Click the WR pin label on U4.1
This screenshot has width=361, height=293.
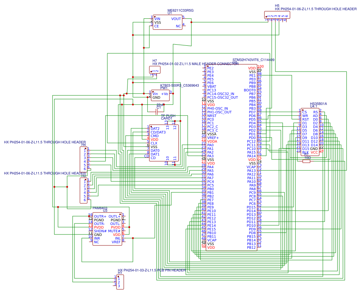click(x=305, y=116)
